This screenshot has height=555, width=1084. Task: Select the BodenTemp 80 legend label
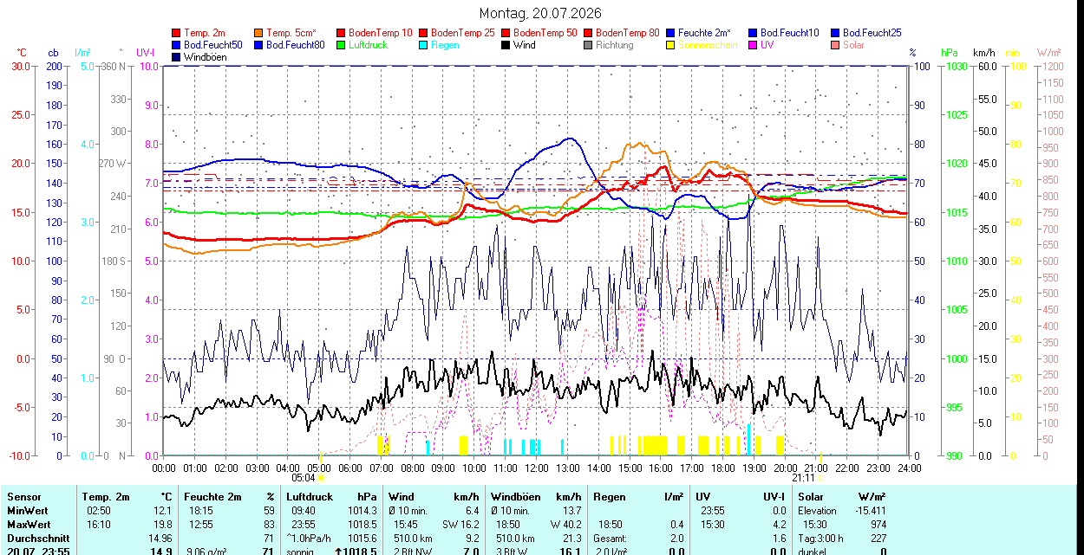627,33
